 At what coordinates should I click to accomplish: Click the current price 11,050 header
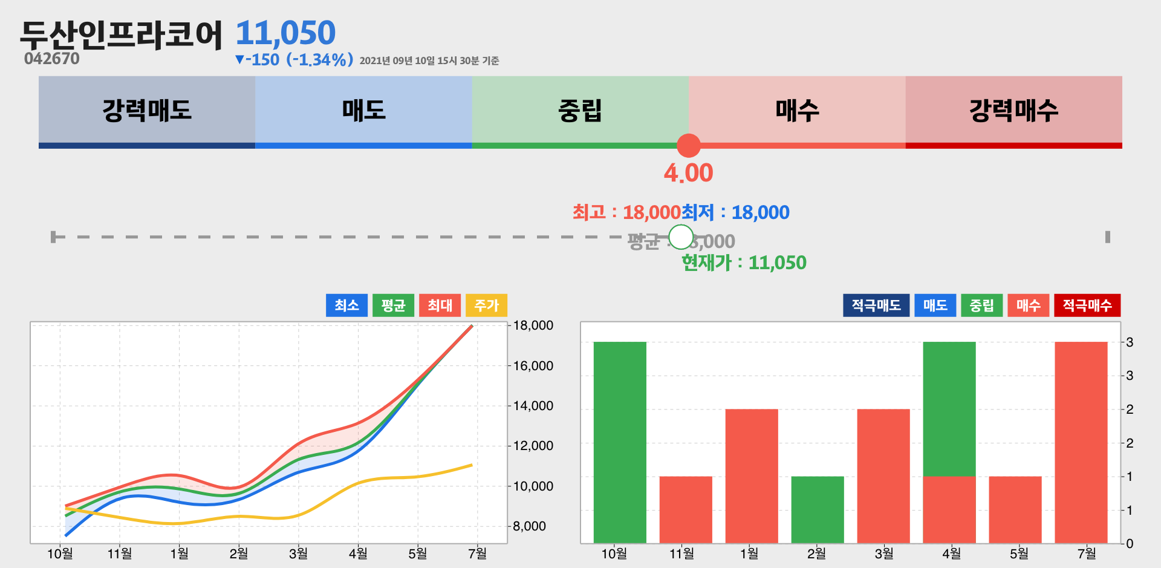(x=285, y=33)
